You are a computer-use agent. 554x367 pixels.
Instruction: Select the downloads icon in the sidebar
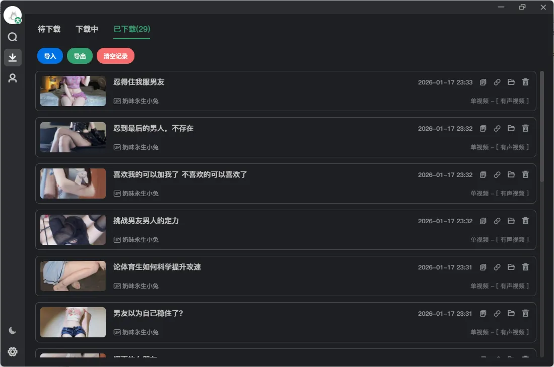point(12,57)
